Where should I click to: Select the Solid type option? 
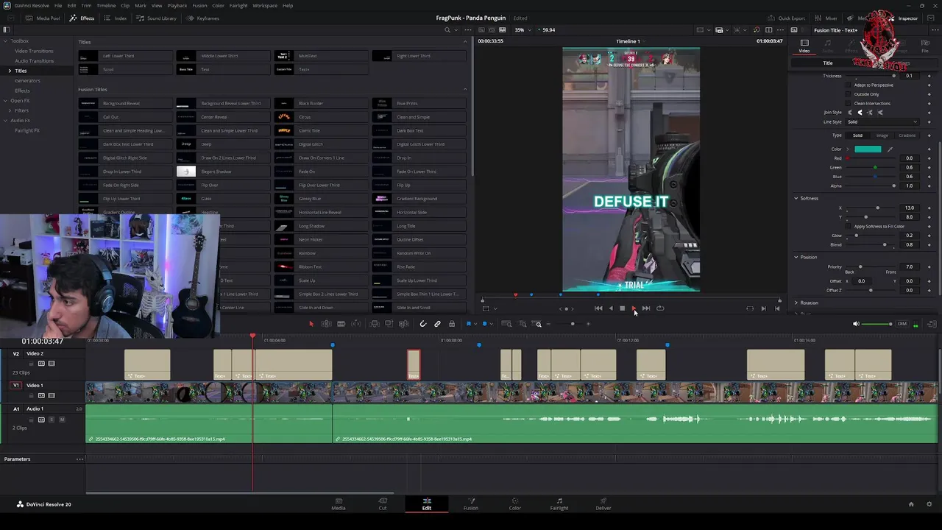pyautogui.click(x=857, y=135)
